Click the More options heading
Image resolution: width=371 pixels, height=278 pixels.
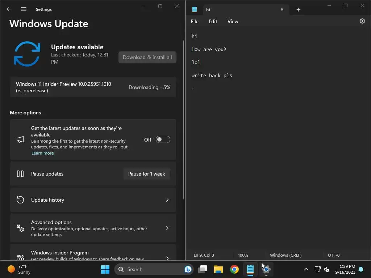point(25,113)
